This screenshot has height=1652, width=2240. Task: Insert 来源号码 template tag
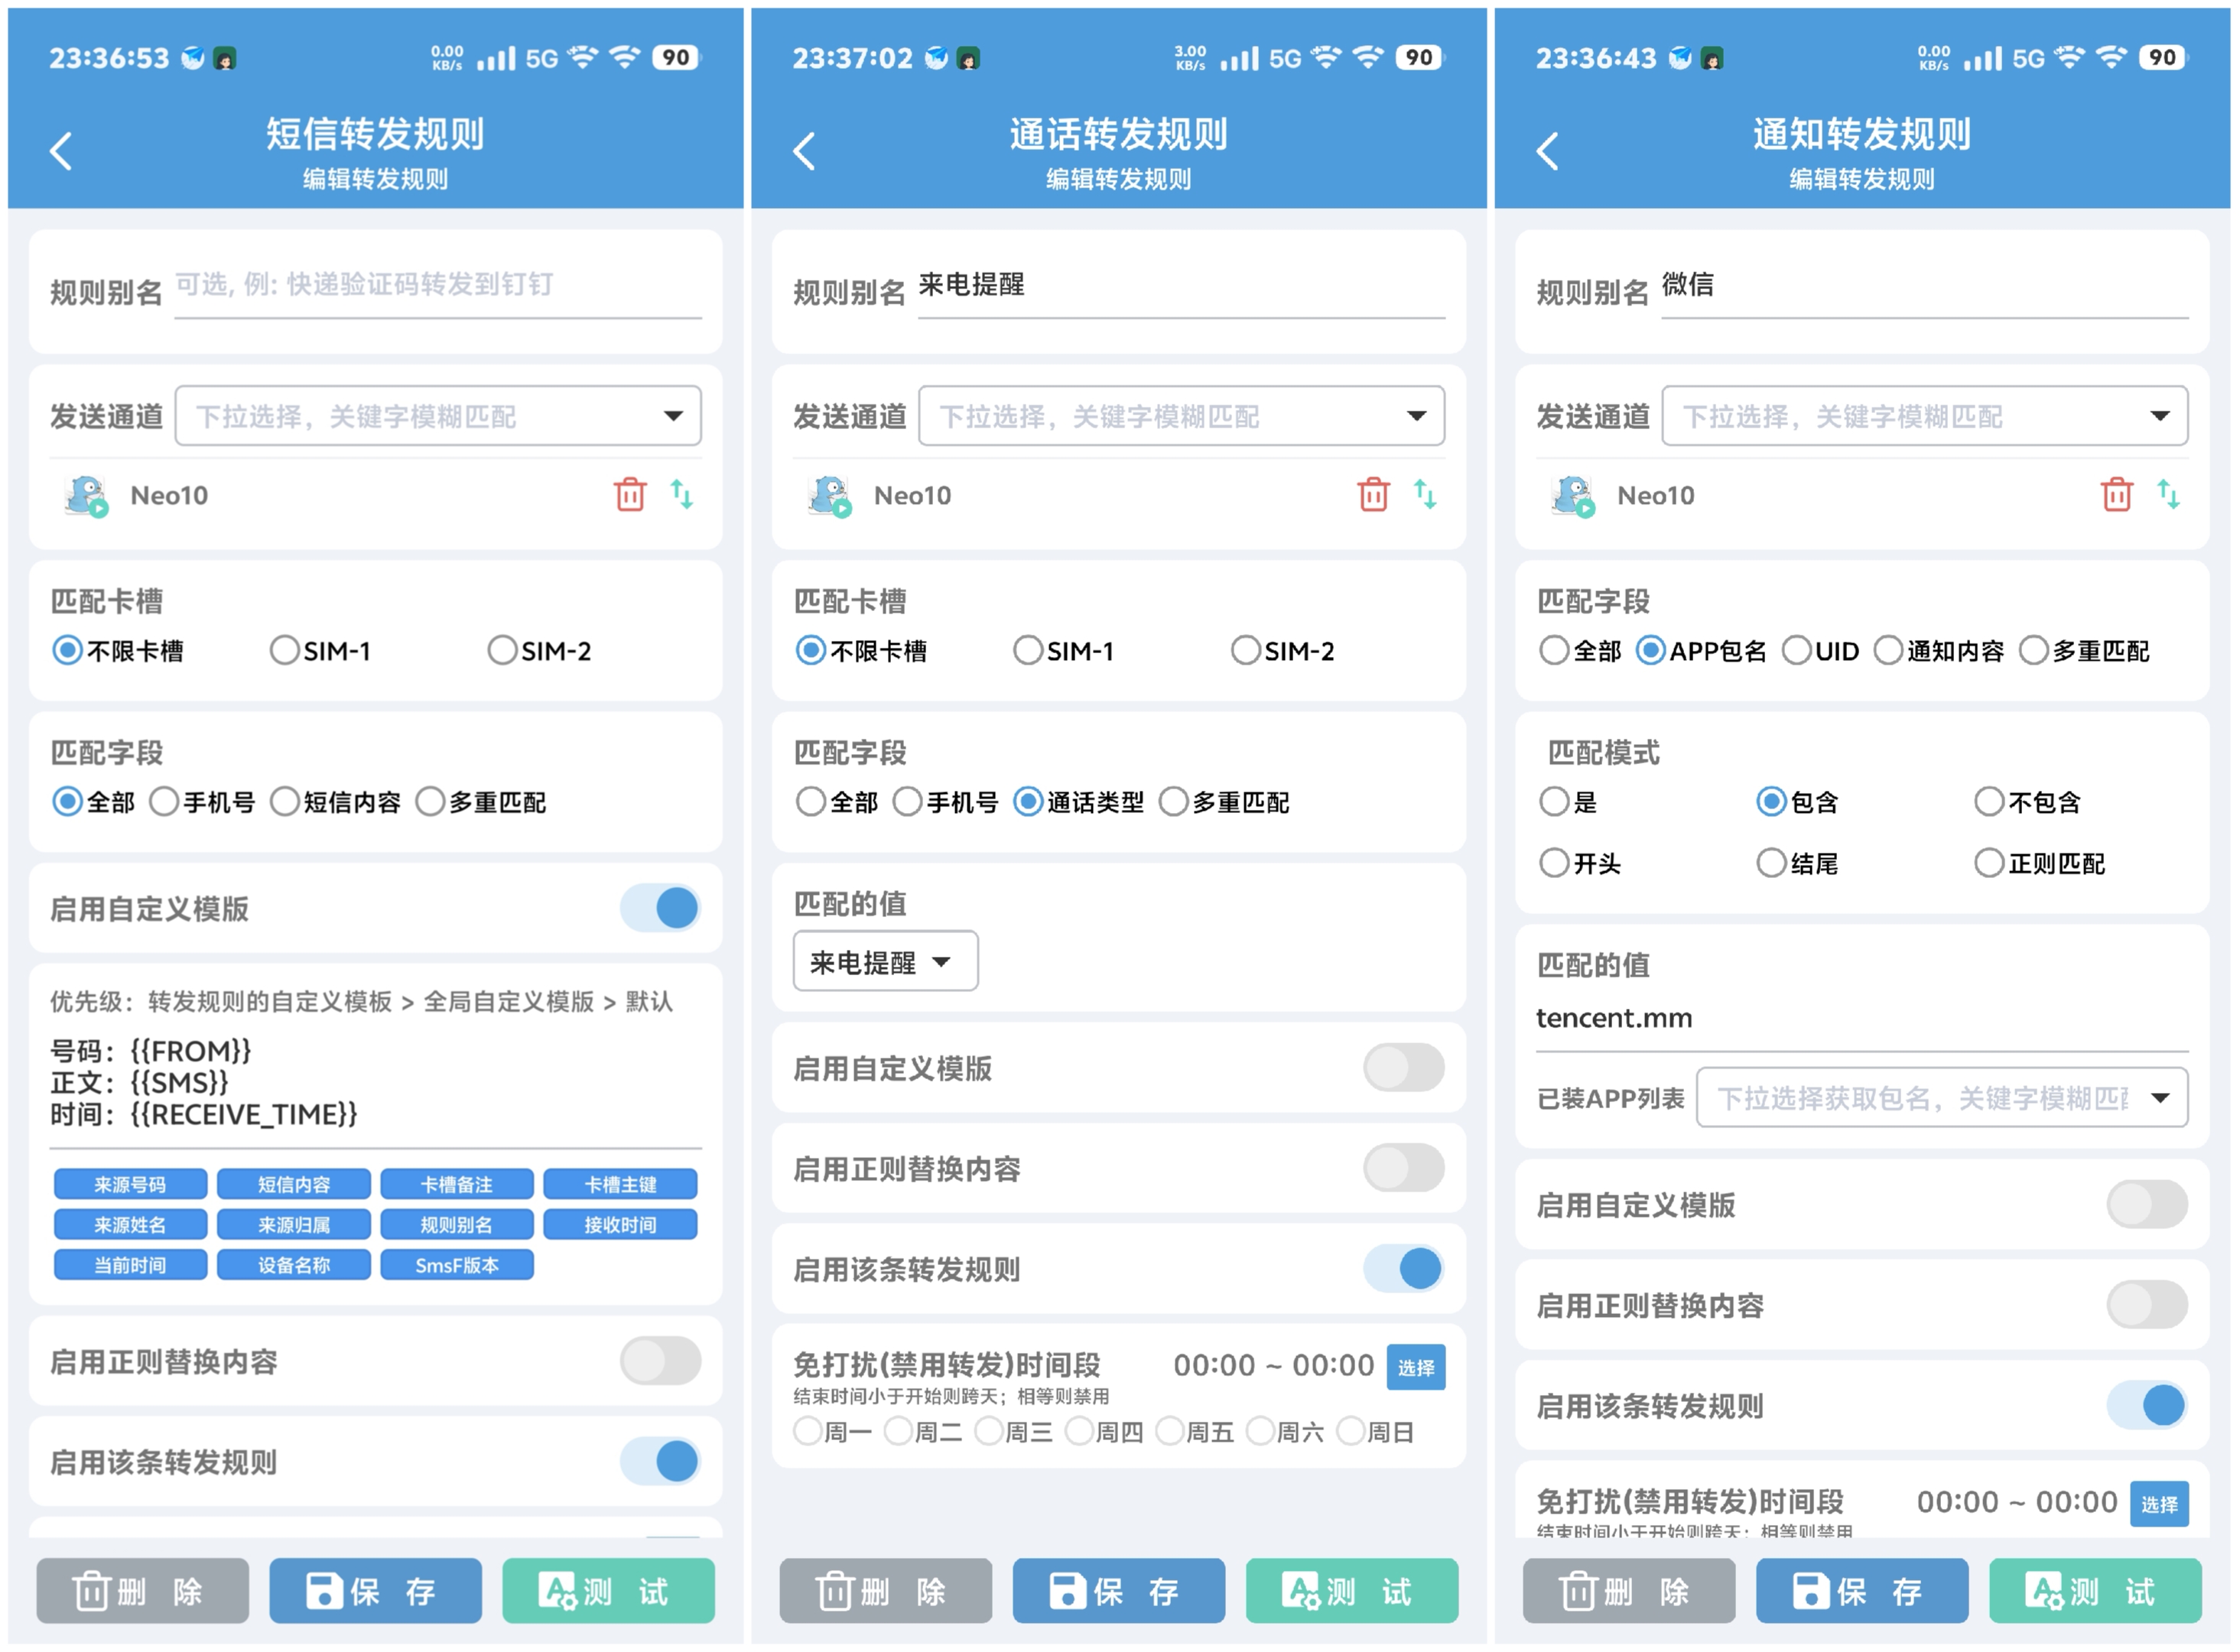(x=130, y=1185)
